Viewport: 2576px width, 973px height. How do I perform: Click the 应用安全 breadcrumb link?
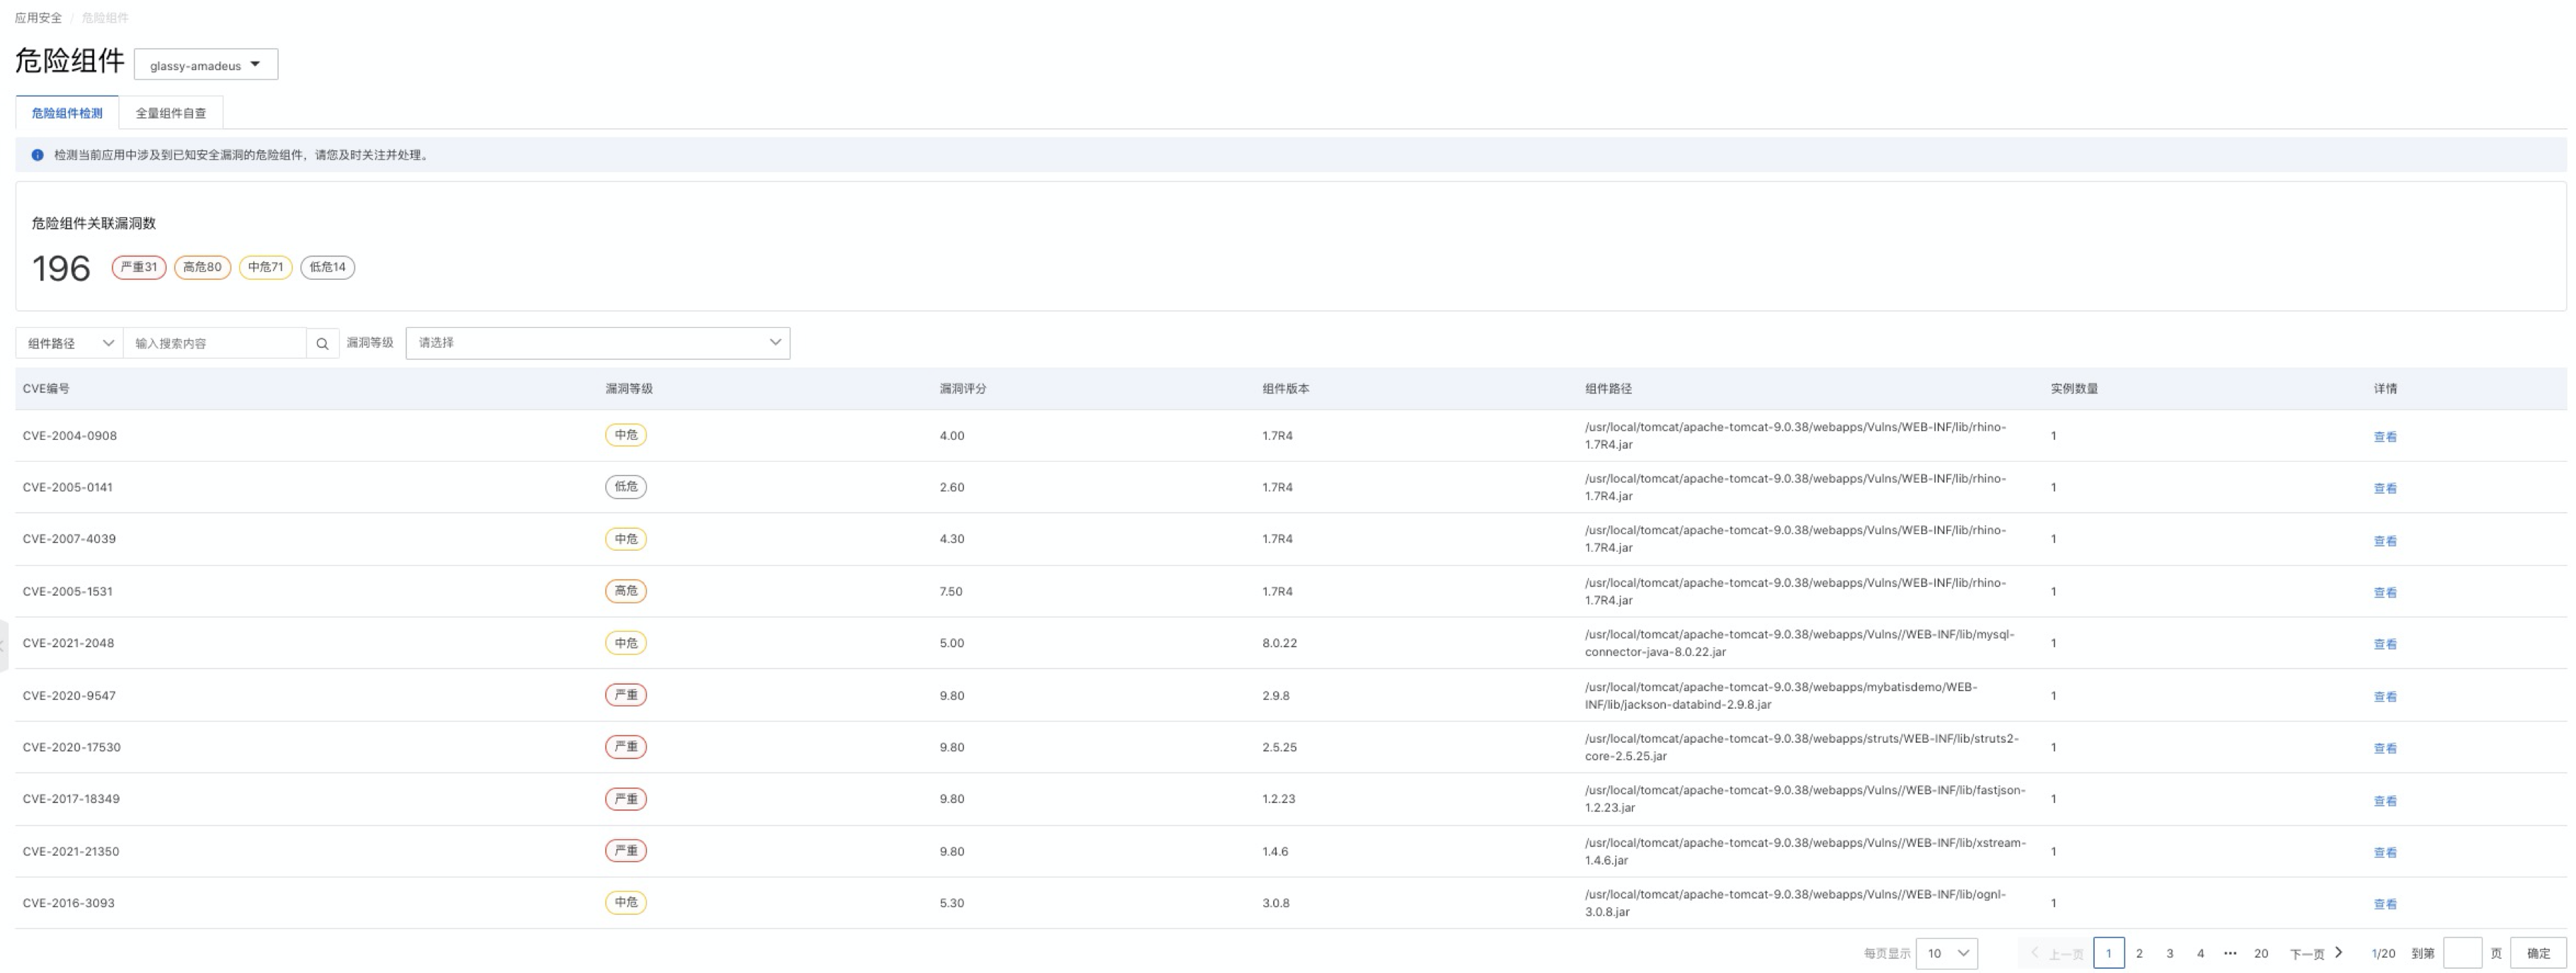point(38,18)
